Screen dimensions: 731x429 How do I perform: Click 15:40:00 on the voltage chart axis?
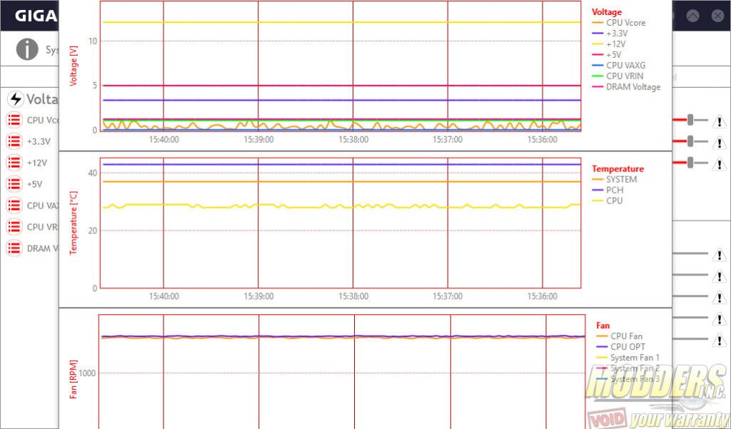pyautogui.click(x=163, y=139)
